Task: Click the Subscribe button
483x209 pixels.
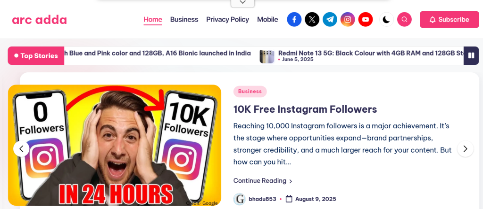Action: (x=450, y=20)
